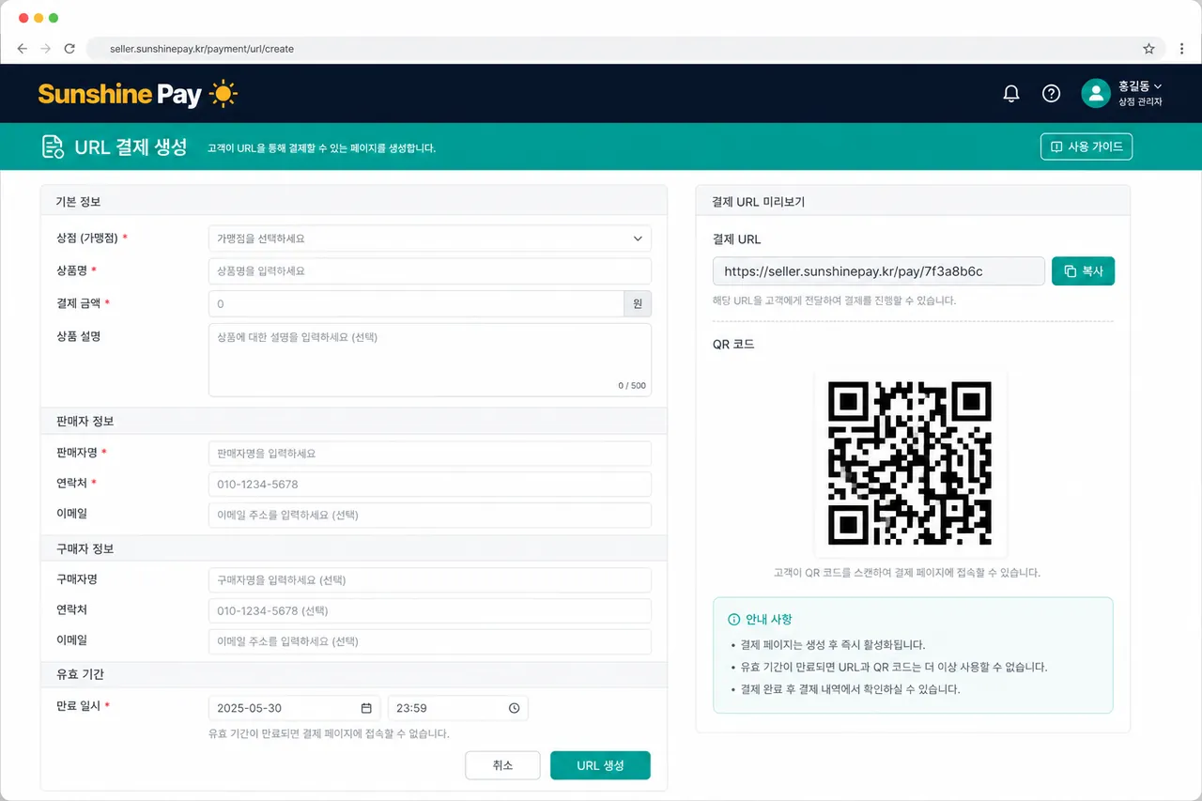Click the 결제 페이지는 생성 후 즉시 활성화됩니다 notice
Viewport: 1202px width, 801px height.
(x=833, y=645)
